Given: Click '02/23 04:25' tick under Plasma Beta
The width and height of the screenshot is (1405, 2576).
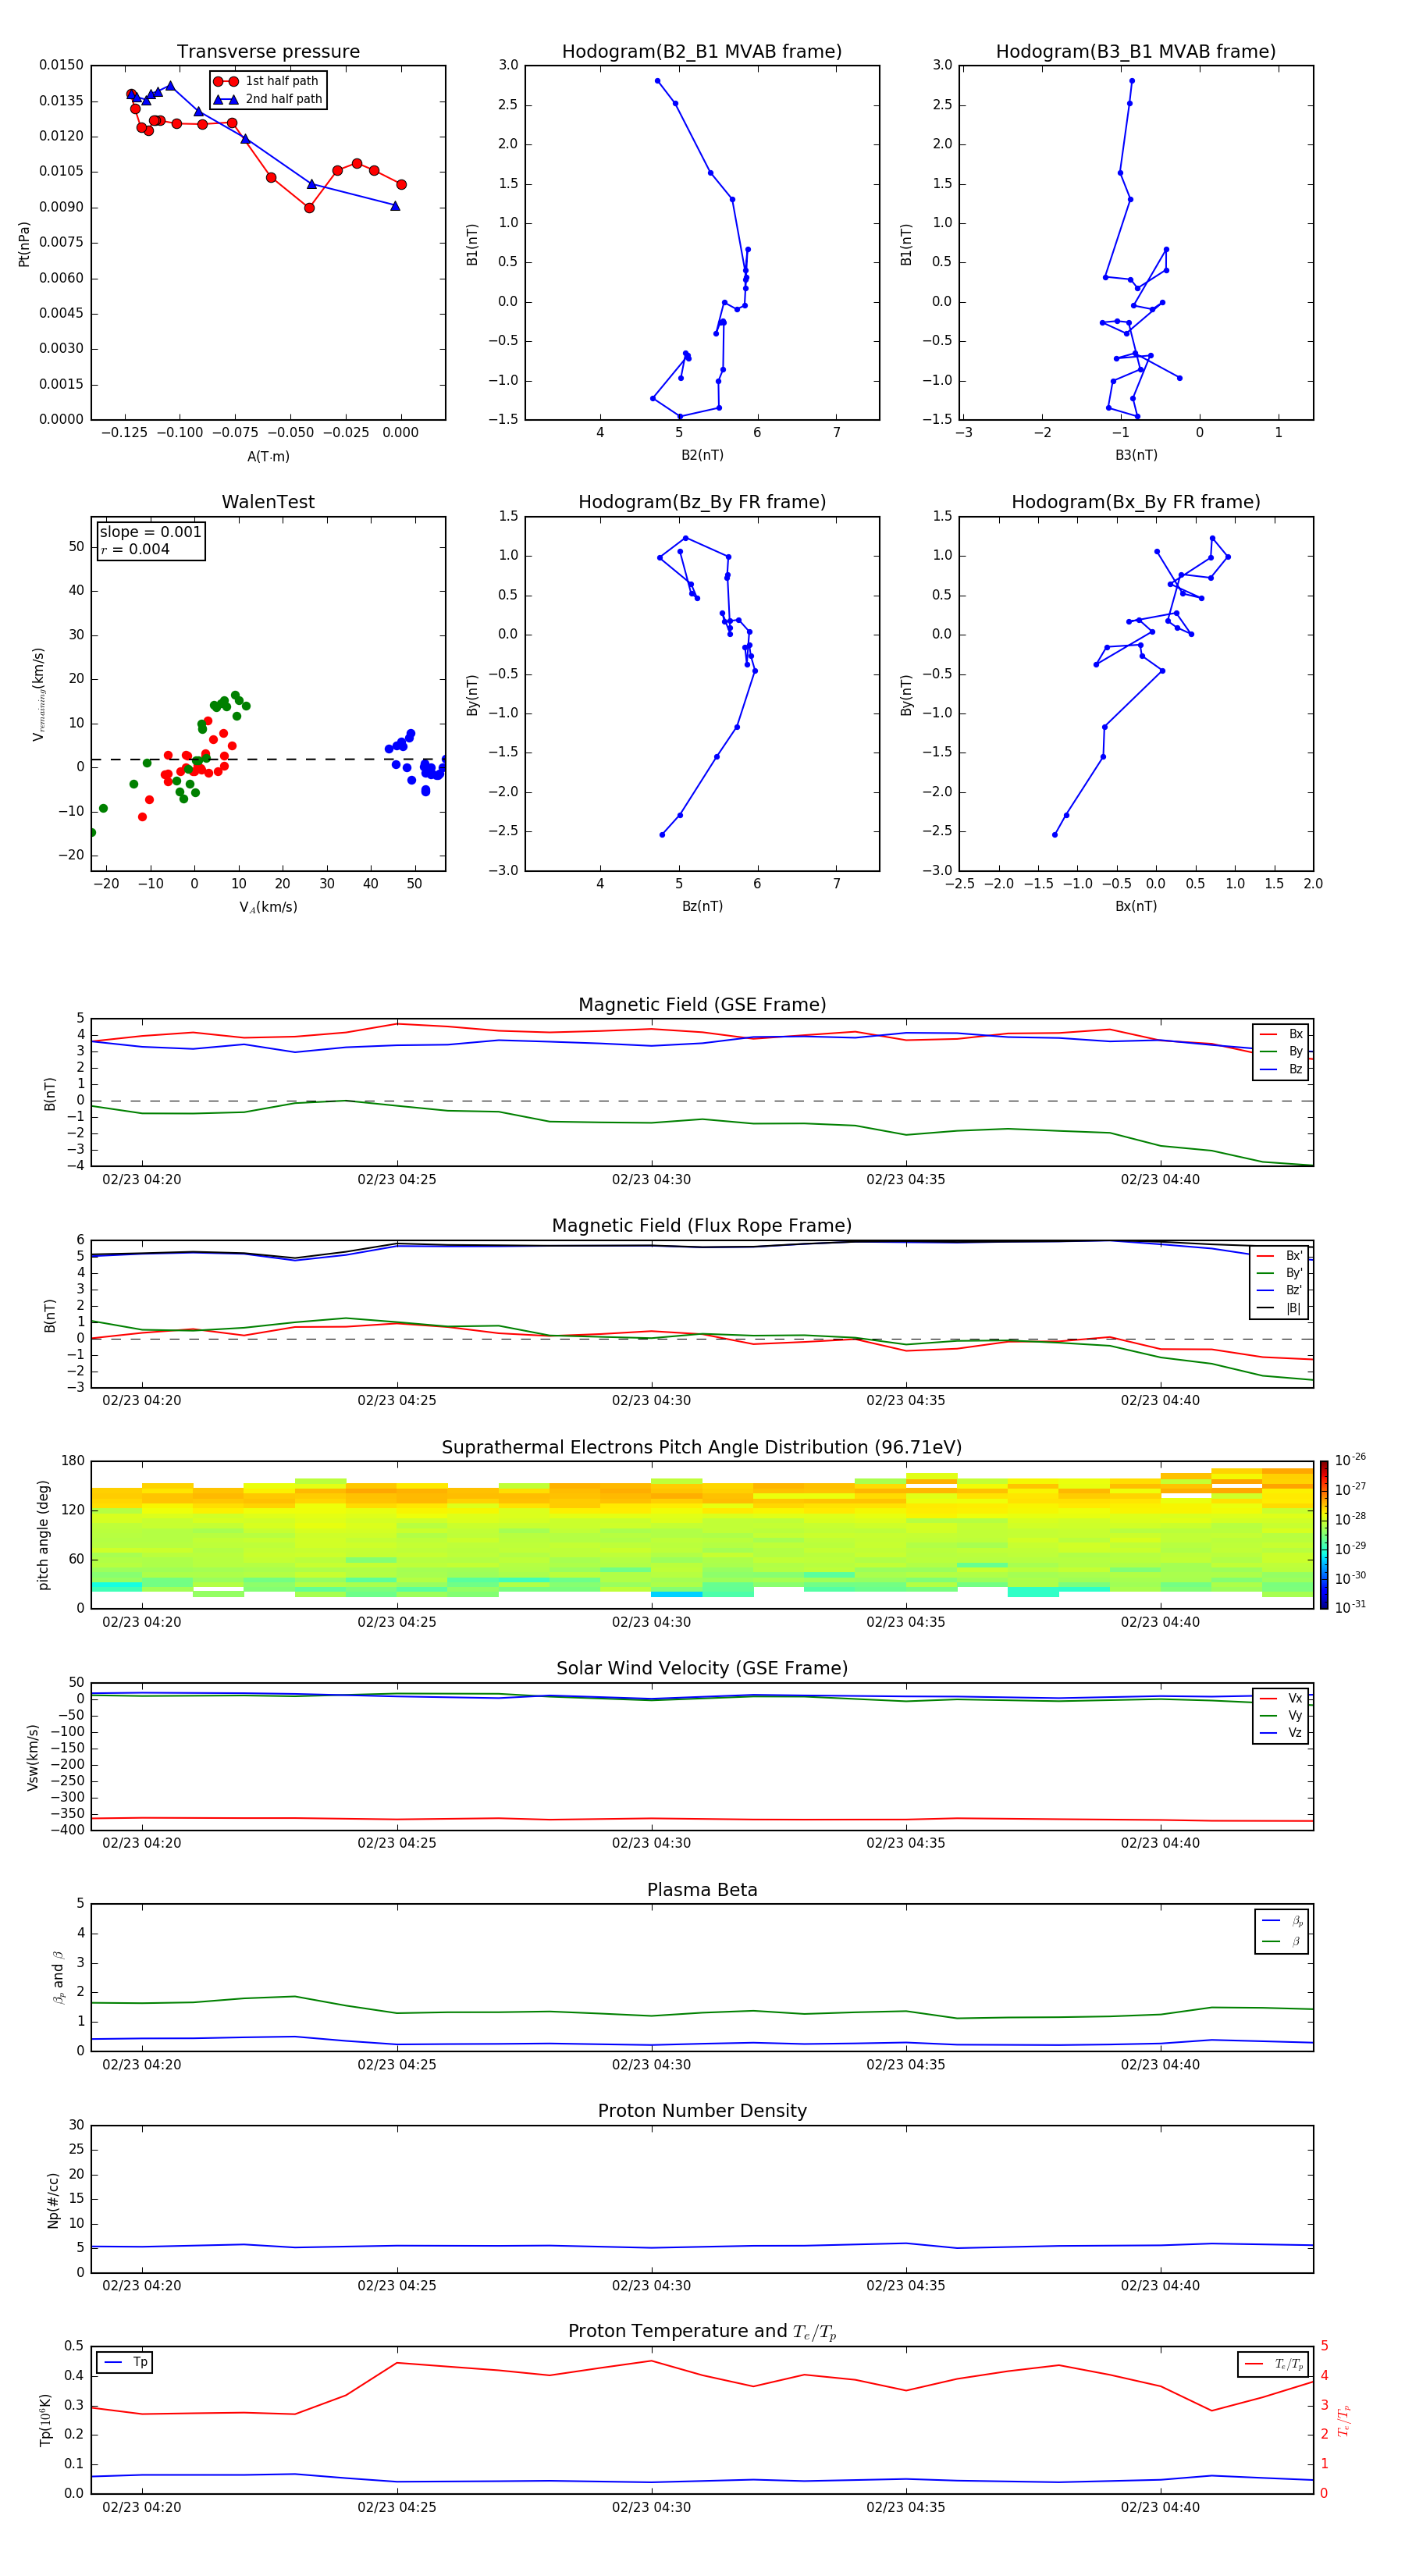Looking at the screenshot, I should pyautogui.click(x=397, y=2065).
